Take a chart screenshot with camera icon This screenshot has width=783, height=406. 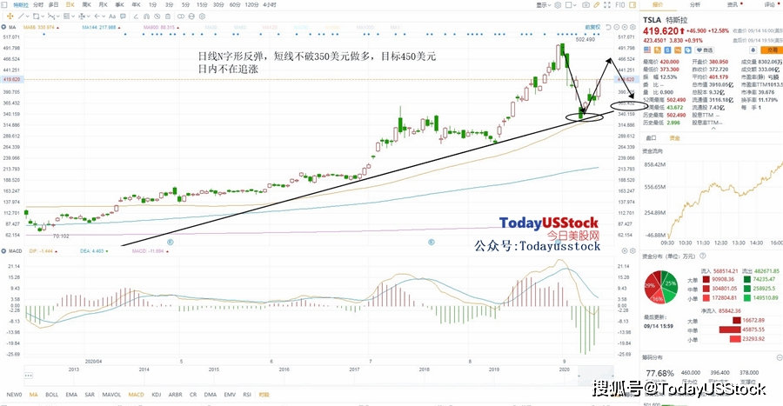click(586, 5)
